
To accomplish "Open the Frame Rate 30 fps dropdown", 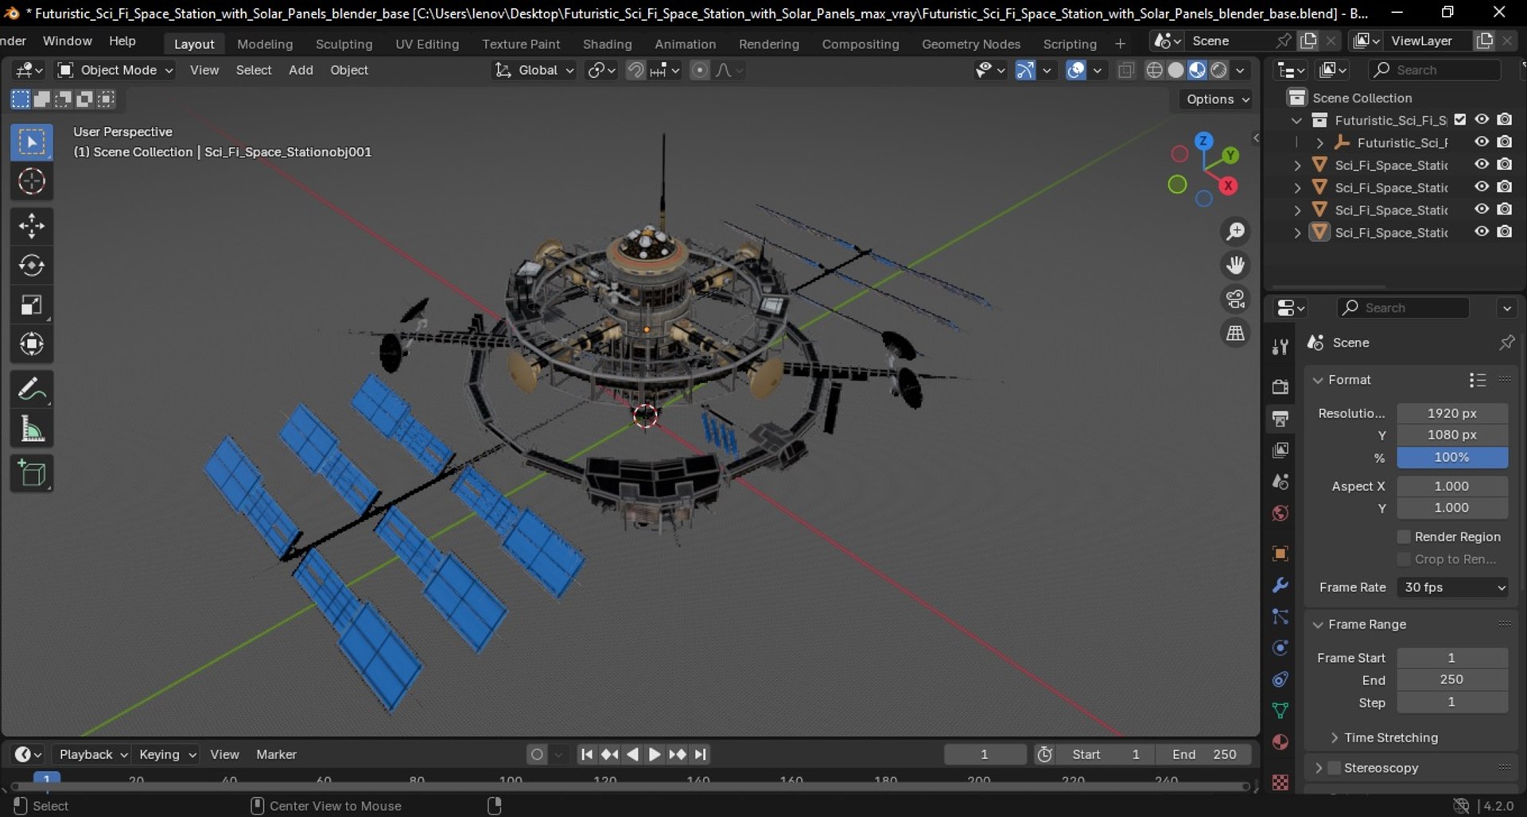I will [x=1452, y=587].
